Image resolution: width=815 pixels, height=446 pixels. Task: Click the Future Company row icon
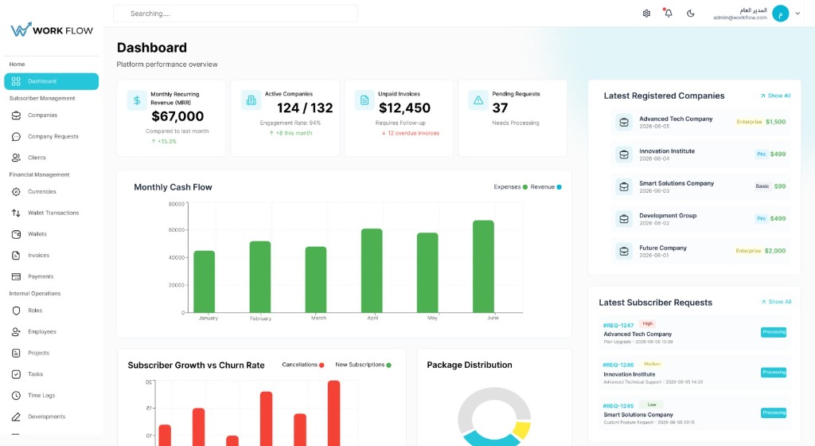click(624, 251)
